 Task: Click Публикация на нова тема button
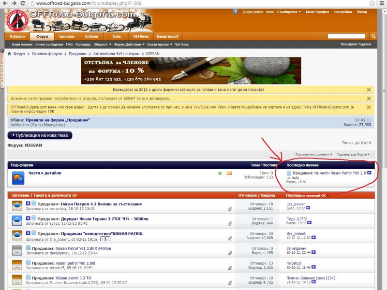40,135
